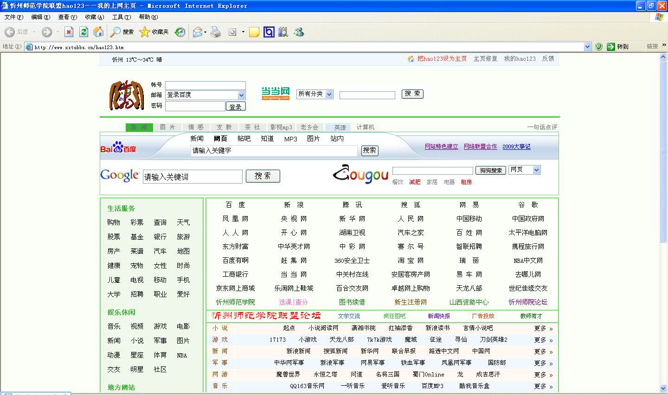The width and height of the screenshot is (668, 395).
Task: Switch to the 影视mp3 tab
Action: (281, 127)
